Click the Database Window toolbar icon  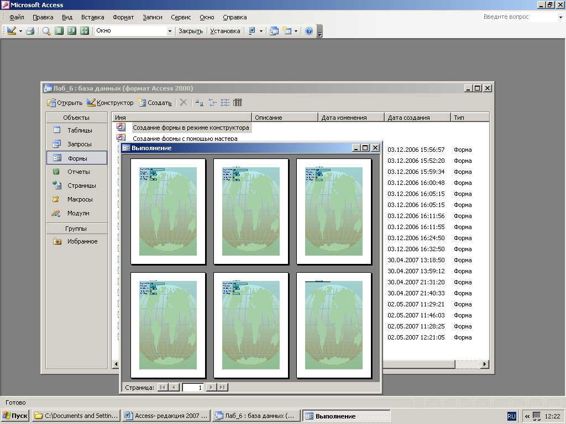click(x=274, y=31)
